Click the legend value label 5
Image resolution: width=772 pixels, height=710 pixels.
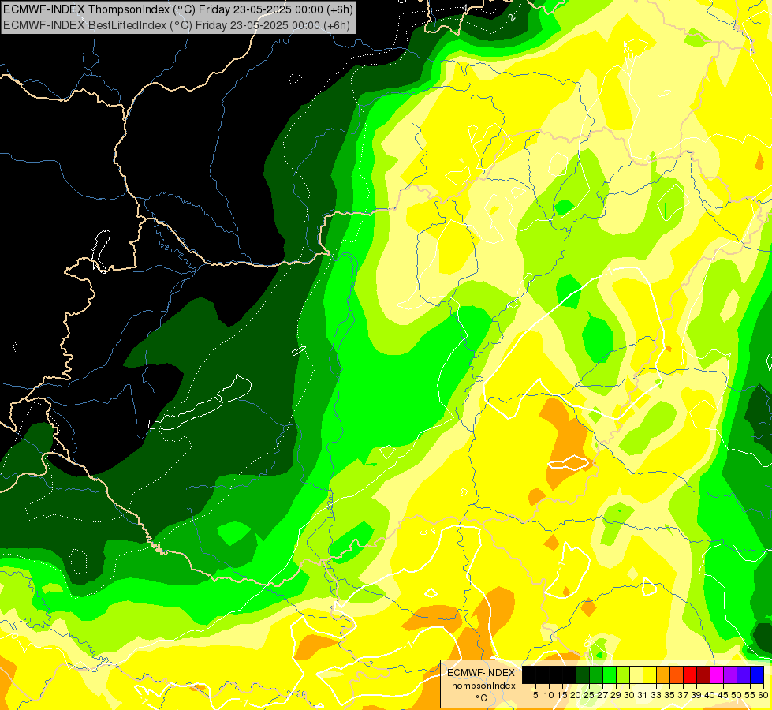coord(535,695)
